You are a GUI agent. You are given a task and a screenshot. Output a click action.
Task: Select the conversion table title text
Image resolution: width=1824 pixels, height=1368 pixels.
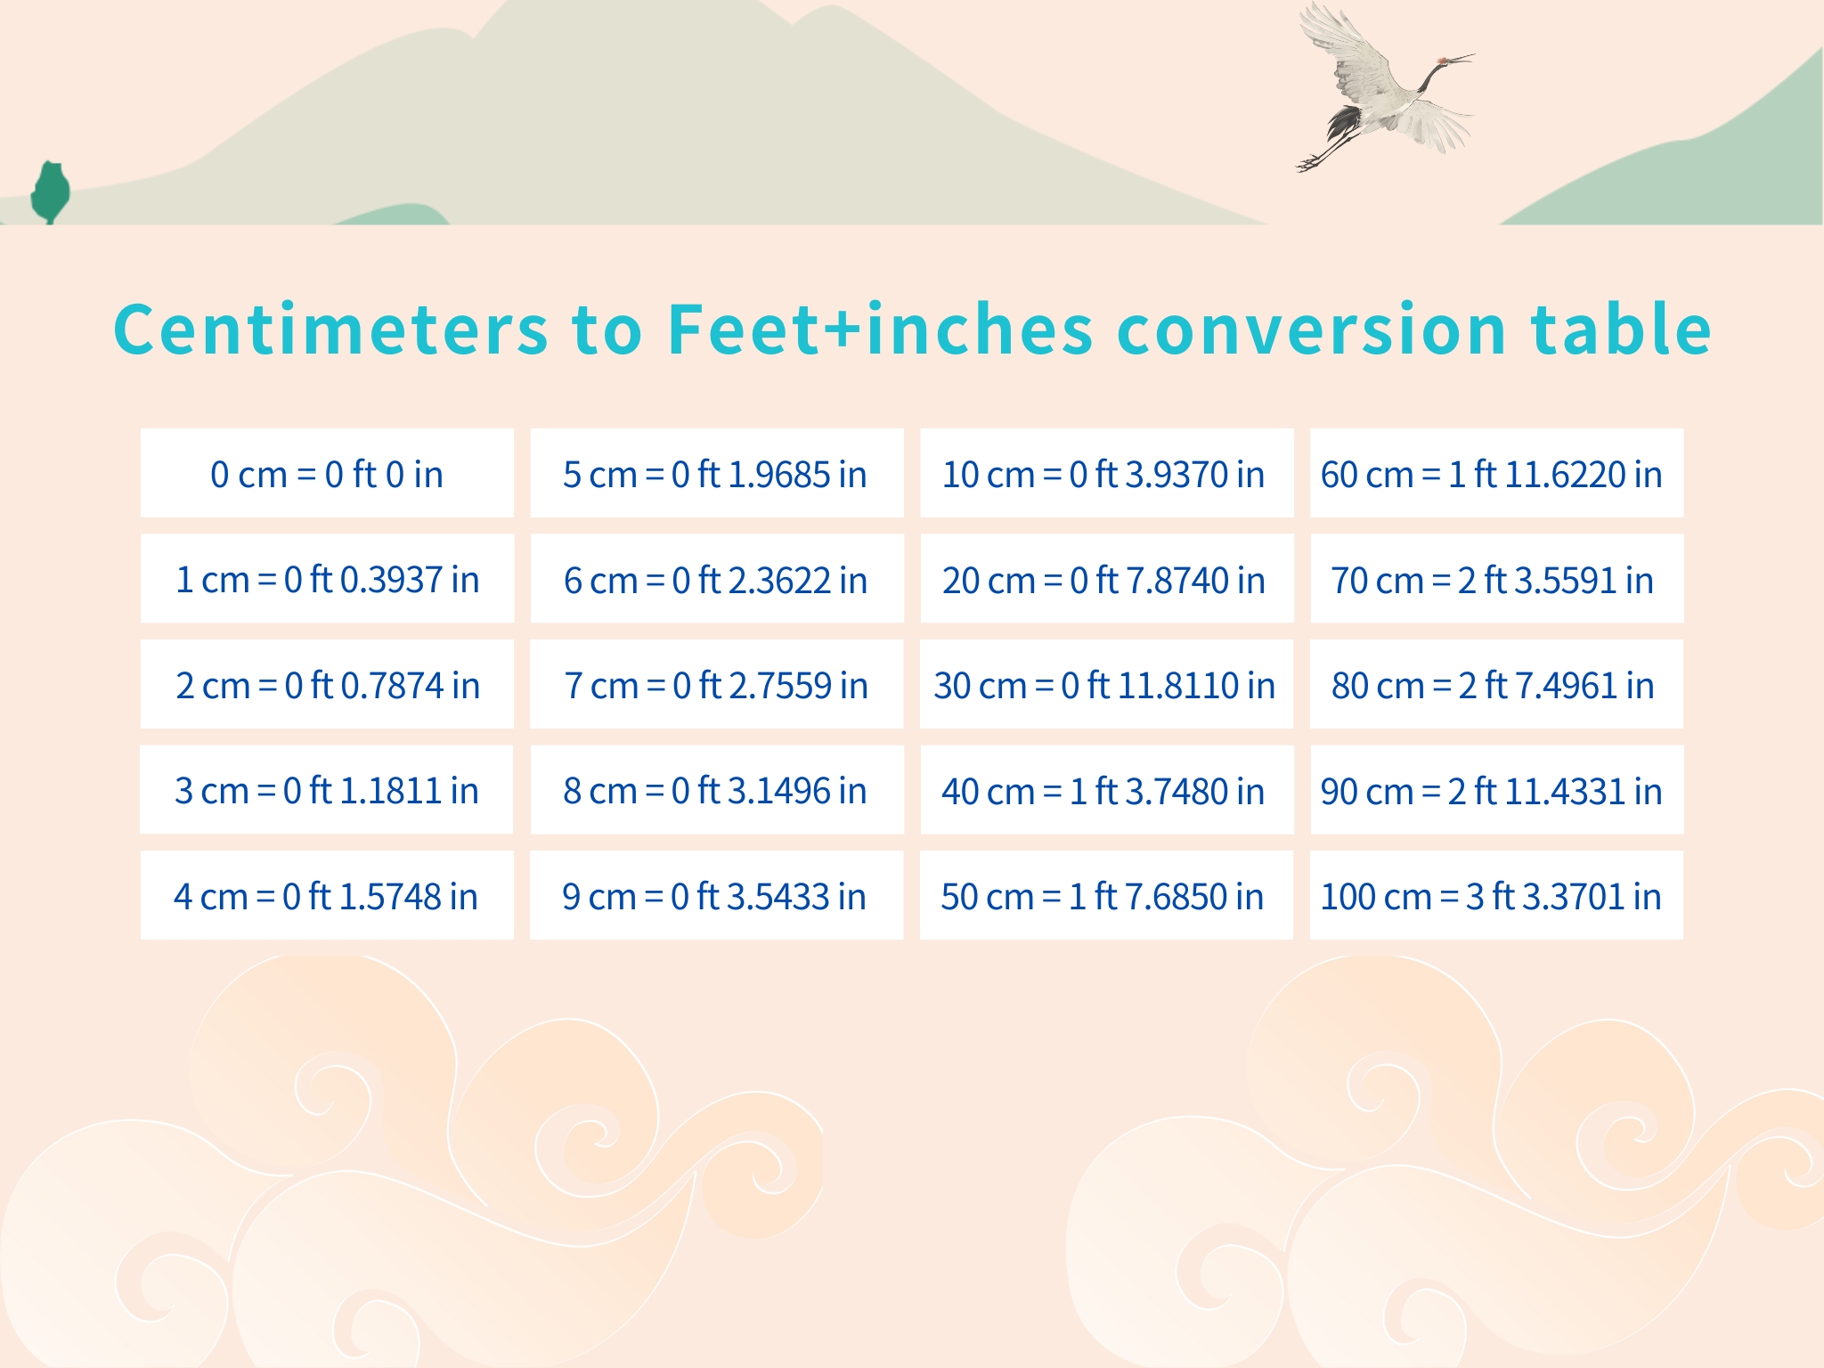point(912,329)
